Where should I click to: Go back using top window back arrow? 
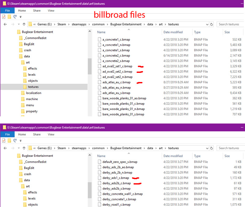click(5, 24)
